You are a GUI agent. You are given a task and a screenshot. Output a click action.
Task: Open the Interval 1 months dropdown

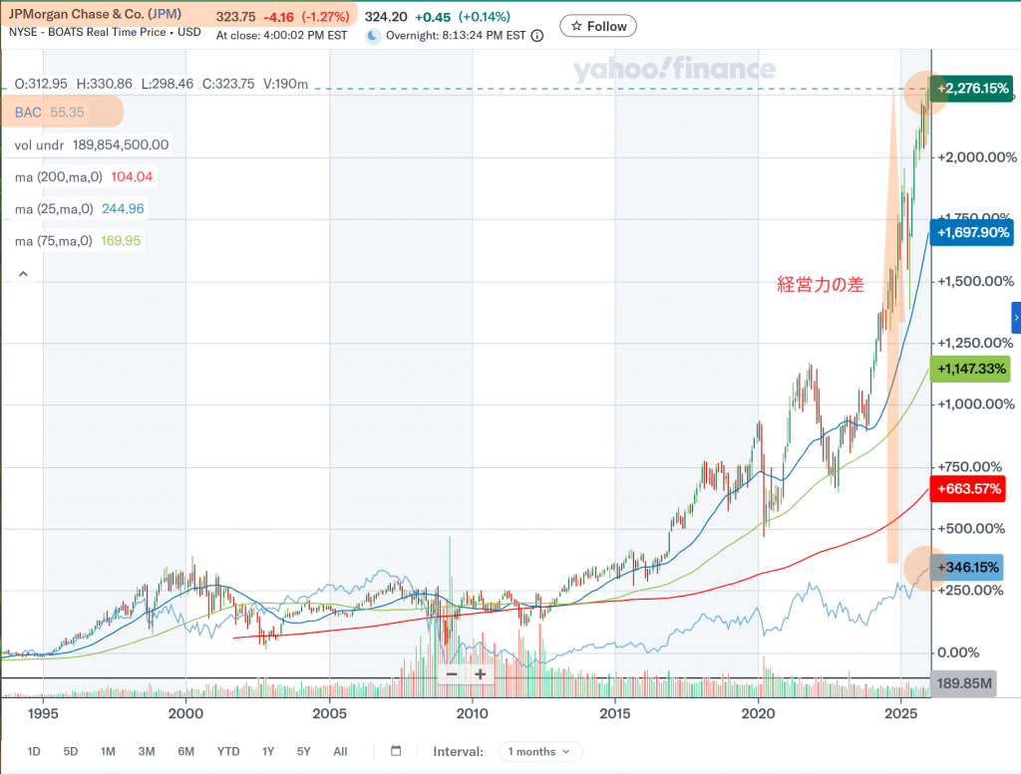click(539, 752)
